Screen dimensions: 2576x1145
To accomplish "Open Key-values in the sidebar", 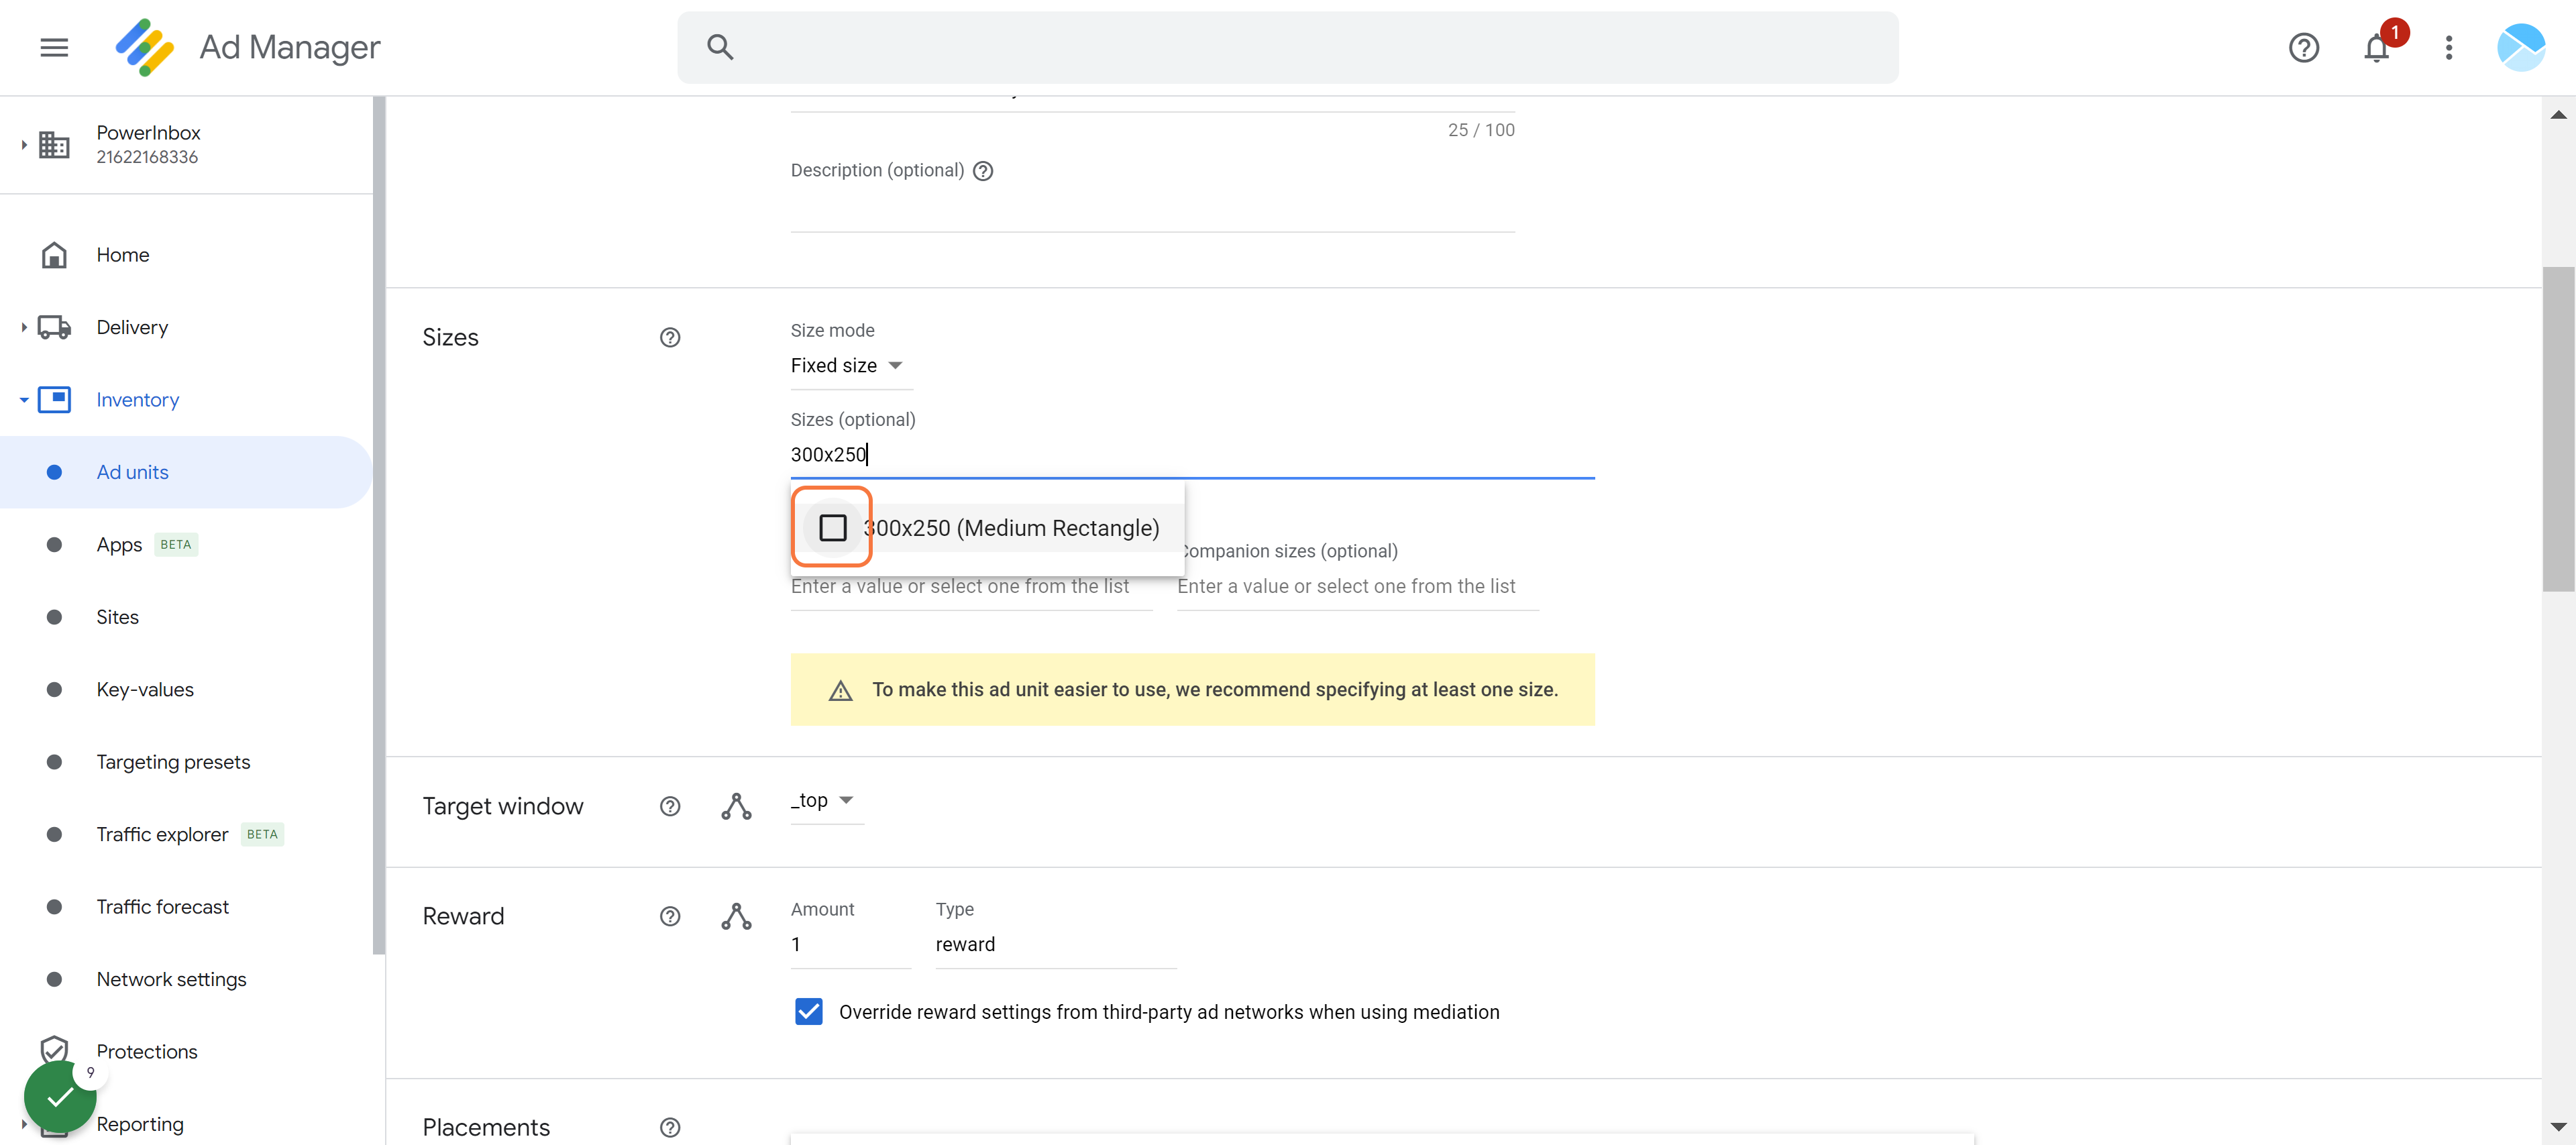I will [186, 690].
